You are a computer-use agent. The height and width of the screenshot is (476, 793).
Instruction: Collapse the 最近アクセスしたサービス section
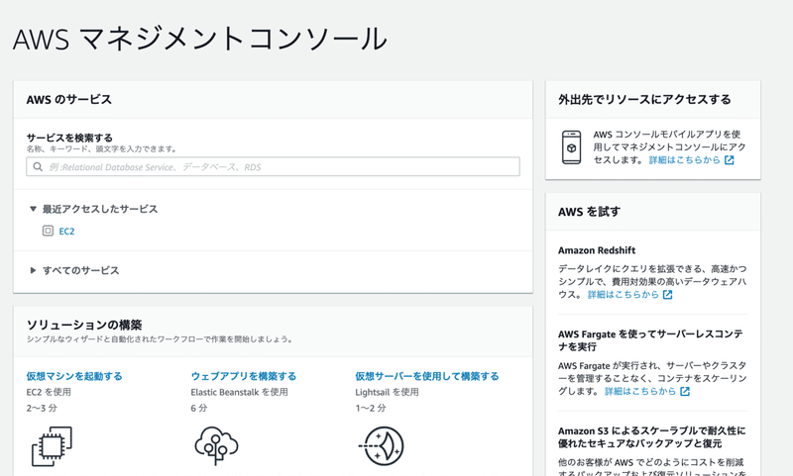(x=33, y=209)
